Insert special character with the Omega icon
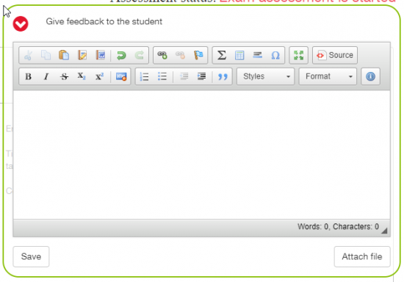This screenshot has width=404, height=282. click(275, 55)
